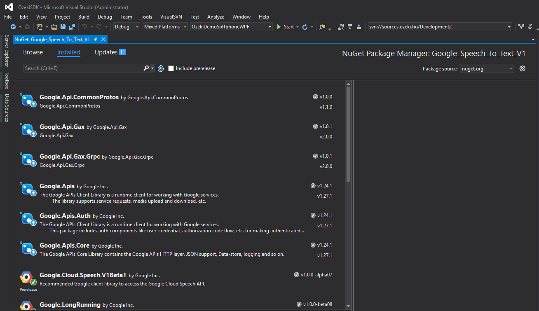Screen dimensions: 539x311
Task: Click the Google.Apis package icon
Action: point(27,189)
